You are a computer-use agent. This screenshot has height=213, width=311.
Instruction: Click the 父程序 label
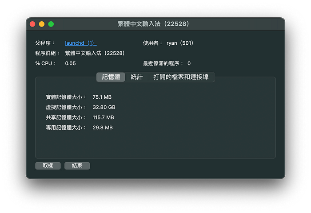tap(45, 43)
